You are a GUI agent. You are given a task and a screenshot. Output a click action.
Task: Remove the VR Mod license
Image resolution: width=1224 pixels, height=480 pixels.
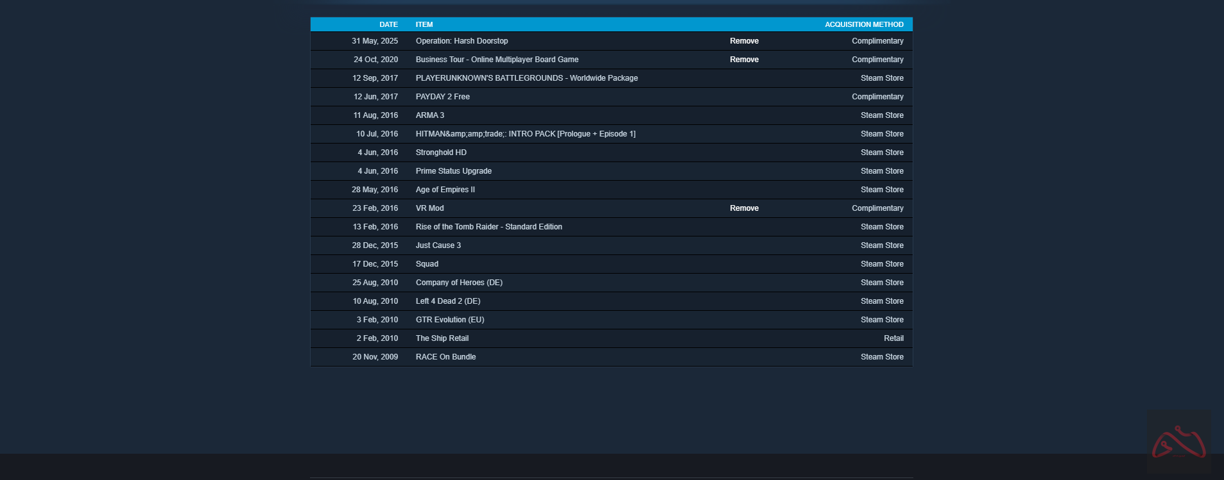(x=744, y=208)
